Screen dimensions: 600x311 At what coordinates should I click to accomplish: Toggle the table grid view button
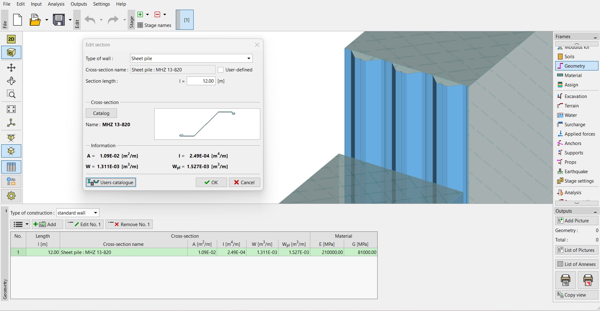pos(11,167)
